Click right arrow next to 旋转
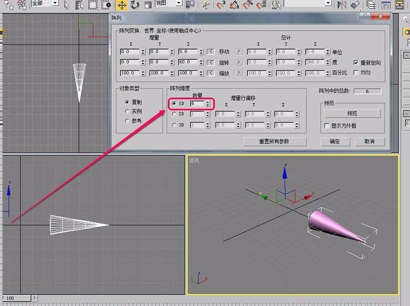Viewport: 410px width, 306px height. [x=238, y=62]
